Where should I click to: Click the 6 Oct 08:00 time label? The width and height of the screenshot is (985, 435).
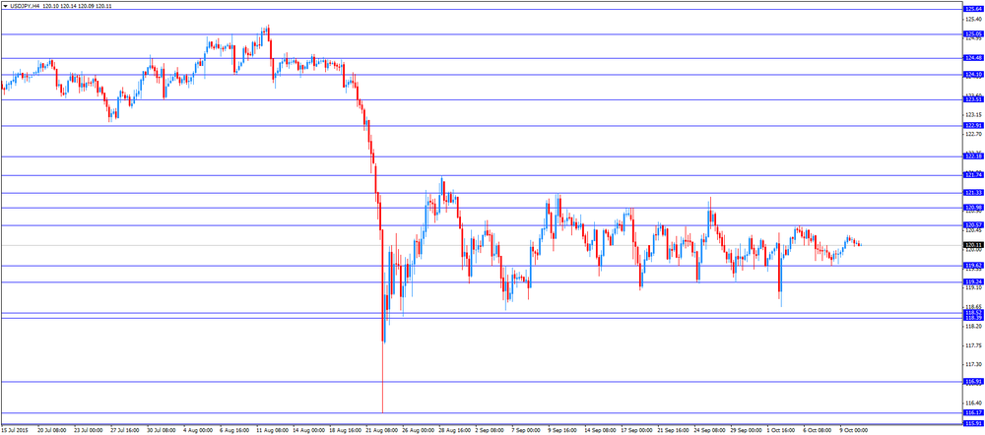(819, 431)
